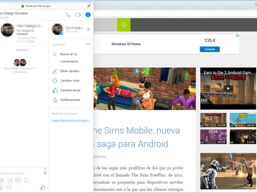This screenshot has width=257, height=193.
Task: Open the DEUL 10:29 video thumbnail
Action: (213, 137)
